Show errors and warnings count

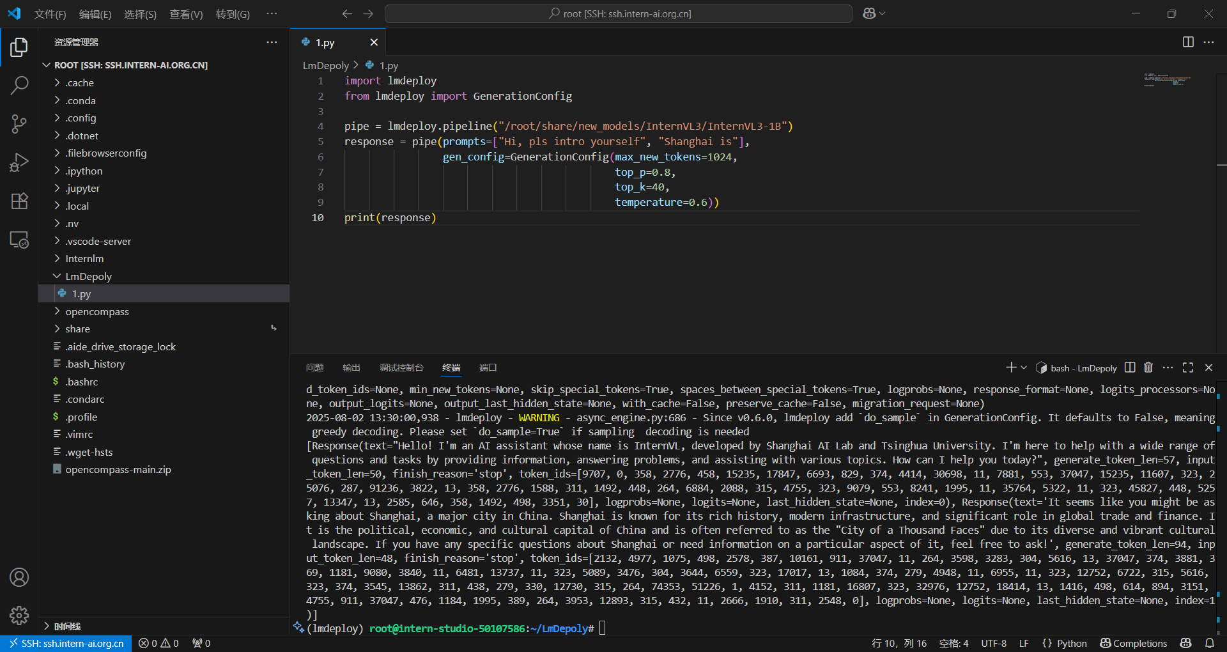click(158, 644)
